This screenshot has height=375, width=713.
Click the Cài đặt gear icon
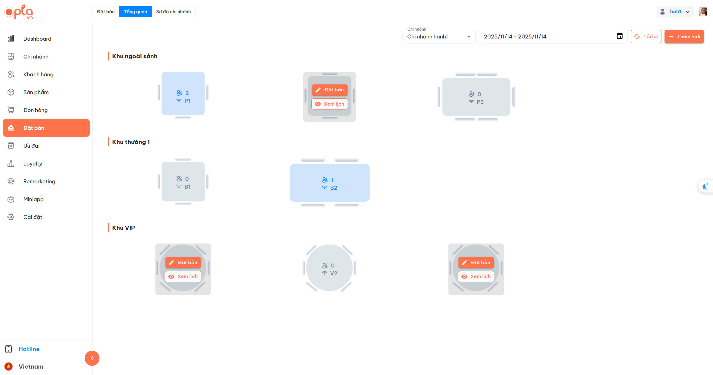coord(11,217)
